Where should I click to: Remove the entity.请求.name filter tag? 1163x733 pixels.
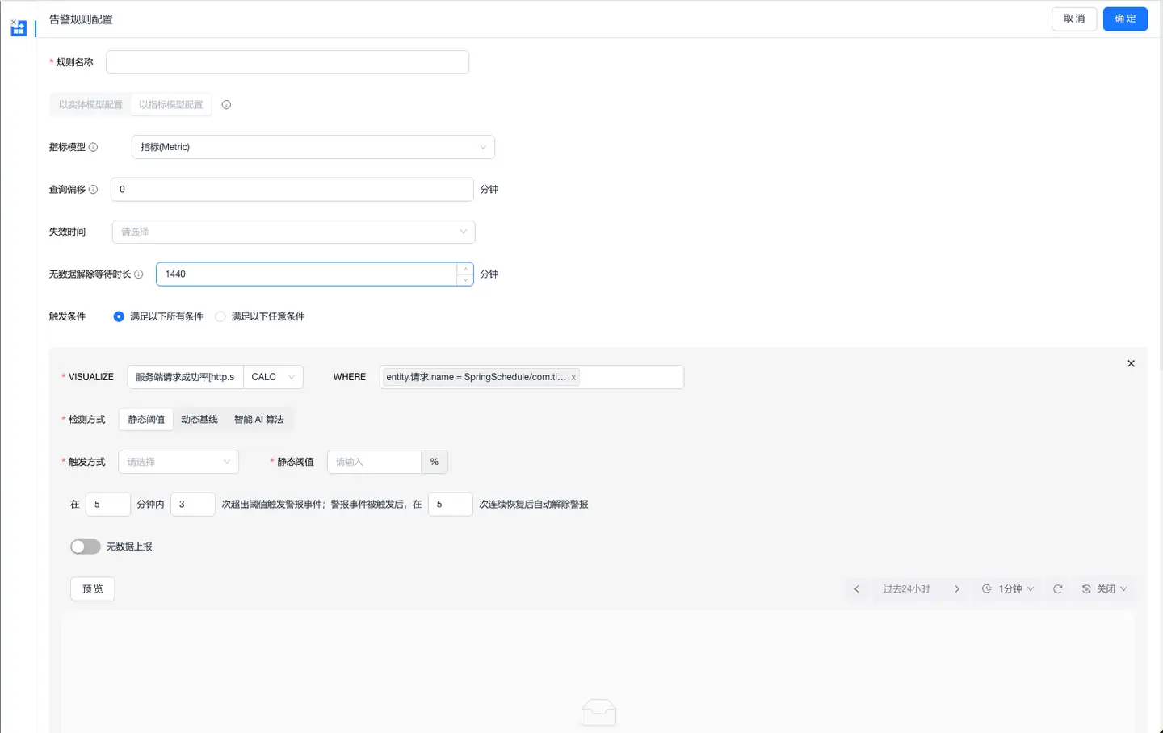pyautogui.click(x=573, y=377)
